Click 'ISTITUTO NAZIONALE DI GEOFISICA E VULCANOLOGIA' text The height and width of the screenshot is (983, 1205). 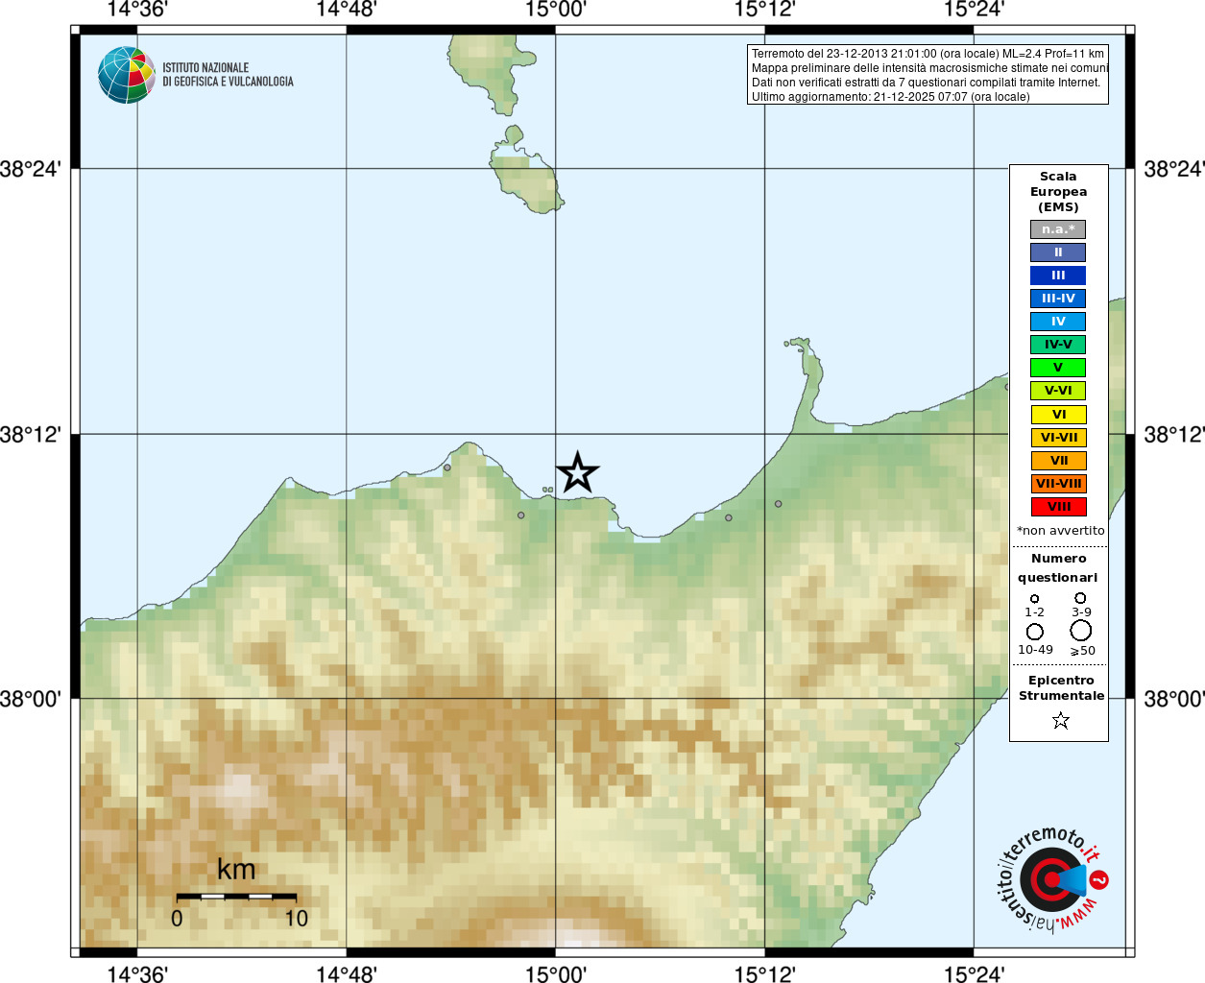[228, 75]
